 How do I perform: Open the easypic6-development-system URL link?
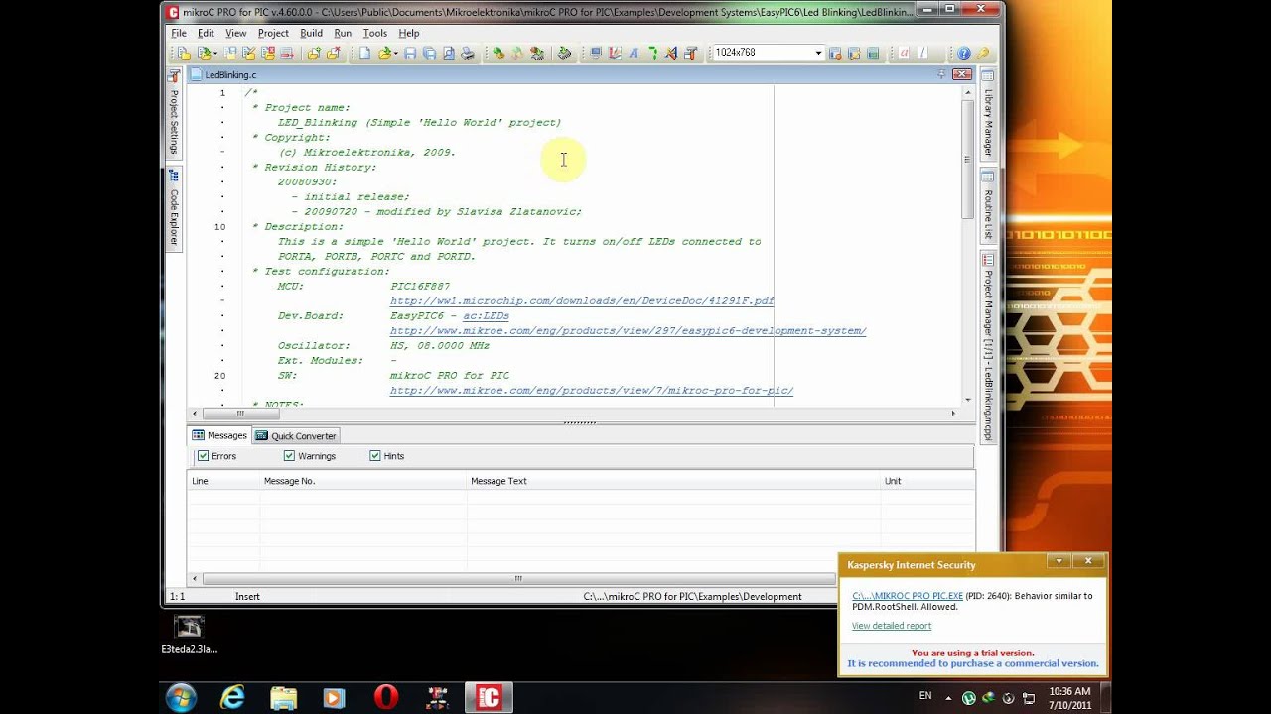(x=628, y=330)
